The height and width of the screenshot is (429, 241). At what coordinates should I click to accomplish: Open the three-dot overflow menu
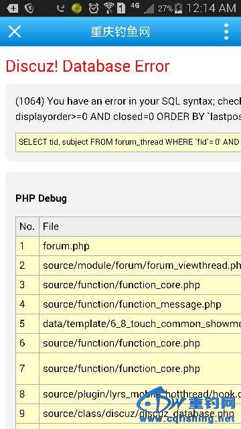tap(226, 32)
